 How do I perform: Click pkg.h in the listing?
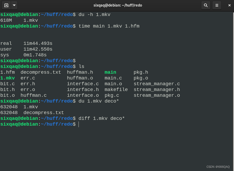(x=141, y=72)
